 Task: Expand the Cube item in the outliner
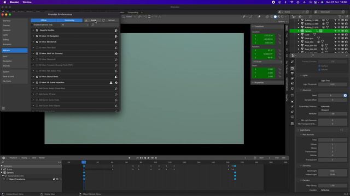pyautogui.click(x=299, y=35)
